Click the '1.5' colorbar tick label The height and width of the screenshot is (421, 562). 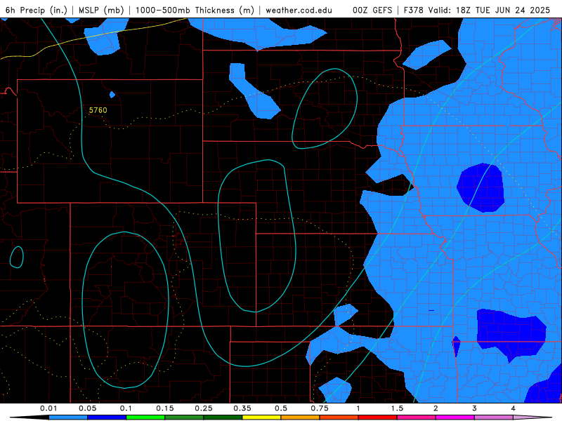click(397, 408)
